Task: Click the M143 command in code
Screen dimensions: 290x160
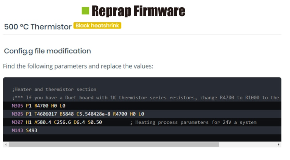Action: [x=17, y=131]
